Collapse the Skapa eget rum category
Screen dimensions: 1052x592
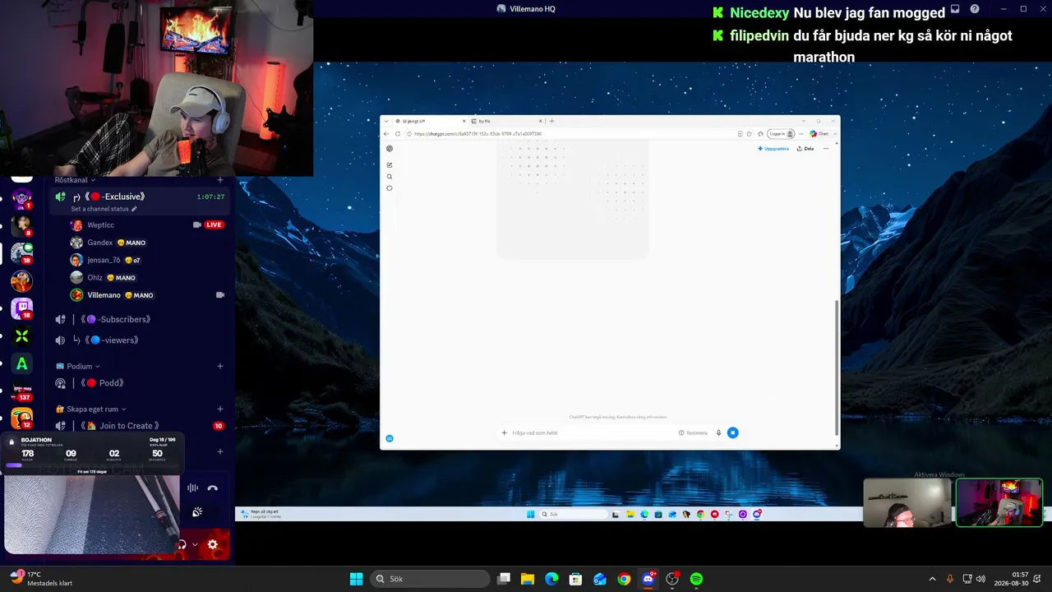coord(91,409)
